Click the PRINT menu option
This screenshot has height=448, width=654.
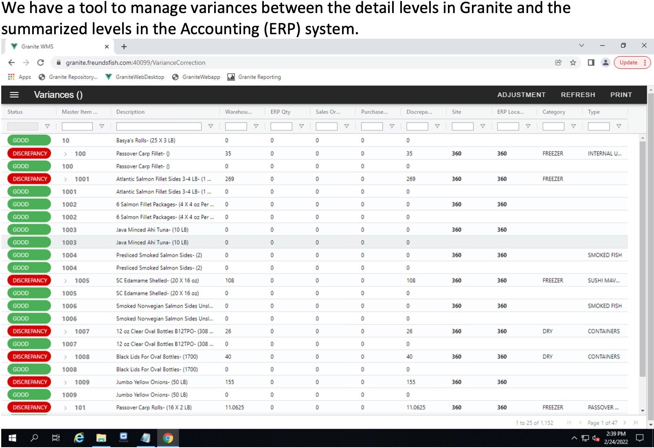pos(621,95)
